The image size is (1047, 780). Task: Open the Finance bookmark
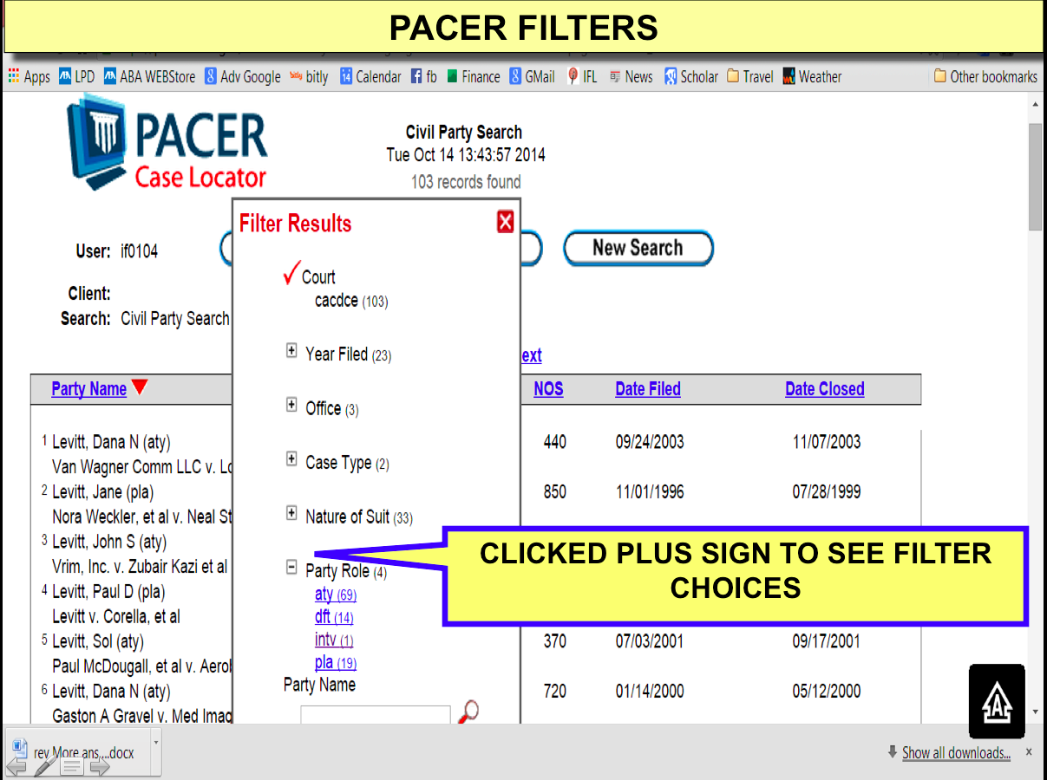pyautogui.click(x=473, y=76)
